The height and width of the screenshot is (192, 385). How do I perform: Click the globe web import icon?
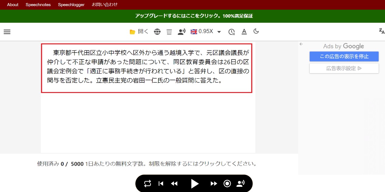click(157, 32)
